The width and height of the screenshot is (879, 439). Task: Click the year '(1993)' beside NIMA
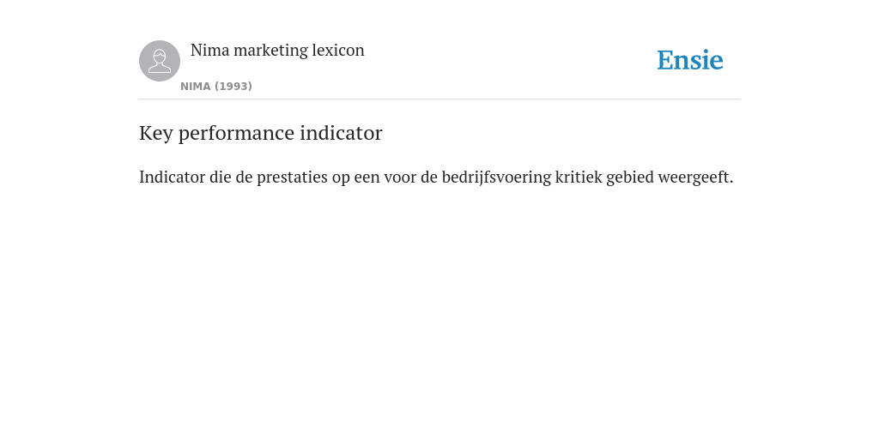point(233,87)
